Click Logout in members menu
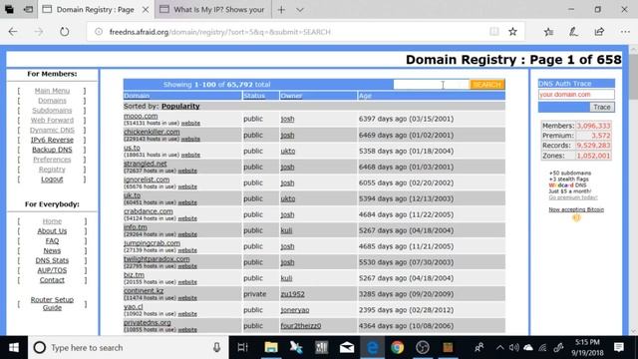638x359 pixels. click(52, 179)
